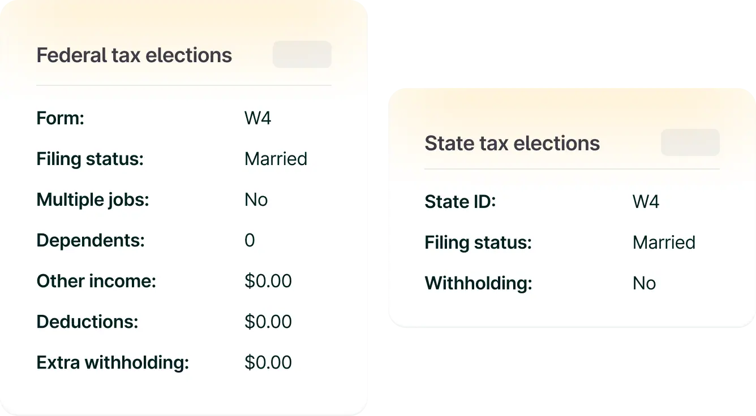Click the Form label in the federal card
The width and height of the screenshot is (756, 416).
(60, 119)
